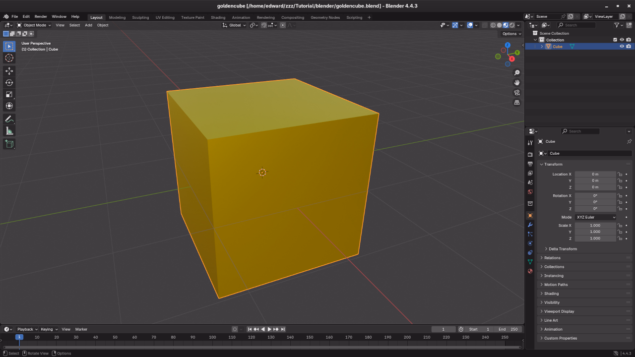
Task: Switch to wireframe viewport shading
Action: click(x=493, y=25)
